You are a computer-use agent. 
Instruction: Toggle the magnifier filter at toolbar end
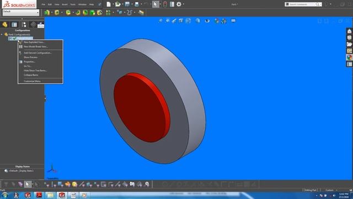point(147,184)
